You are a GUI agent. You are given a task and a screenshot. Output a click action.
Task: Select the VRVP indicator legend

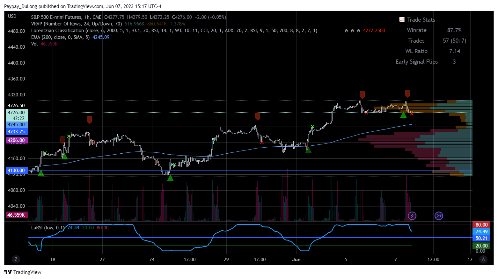(x=77, y=24)
